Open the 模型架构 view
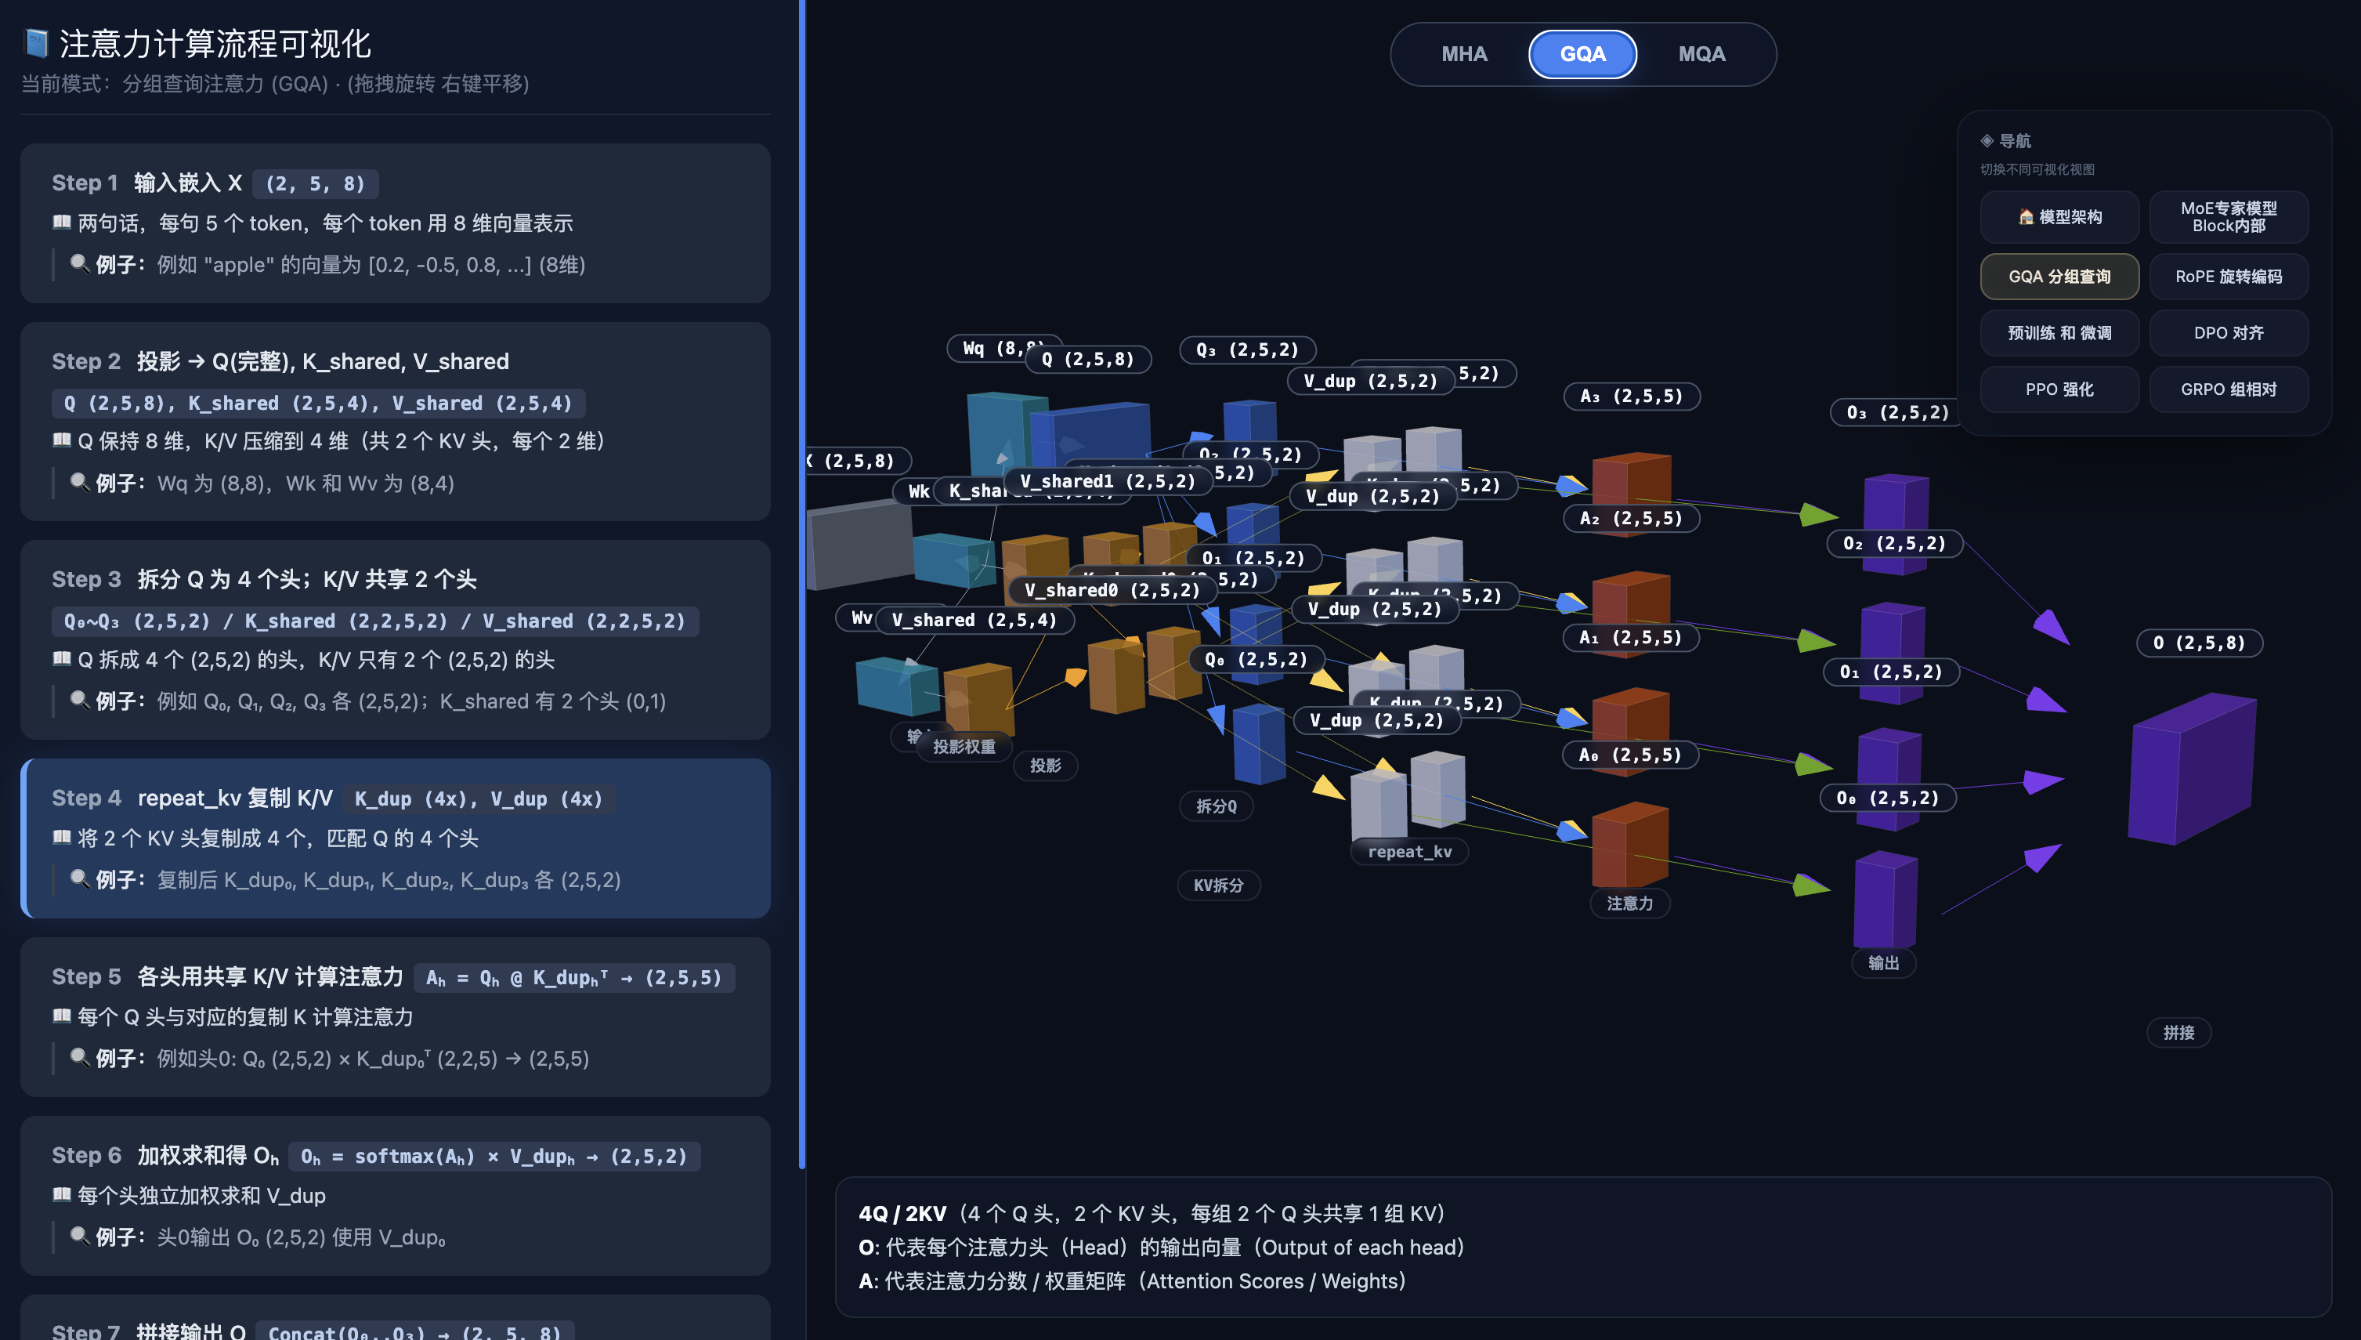 [x=2059, y=217]
